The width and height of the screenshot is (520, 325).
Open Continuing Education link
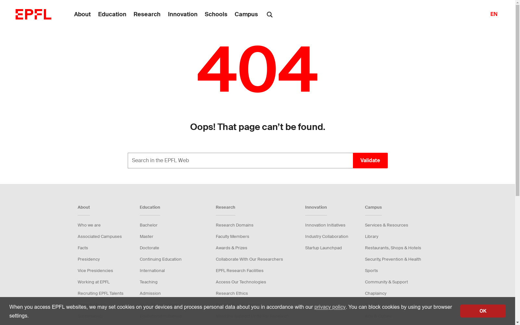[x=161, y=259]
